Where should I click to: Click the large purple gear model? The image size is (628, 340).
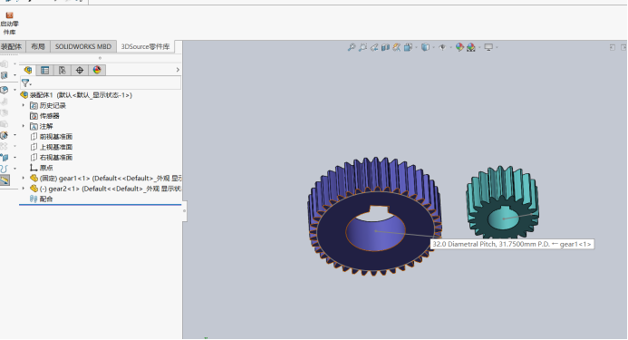coord(374,217)
